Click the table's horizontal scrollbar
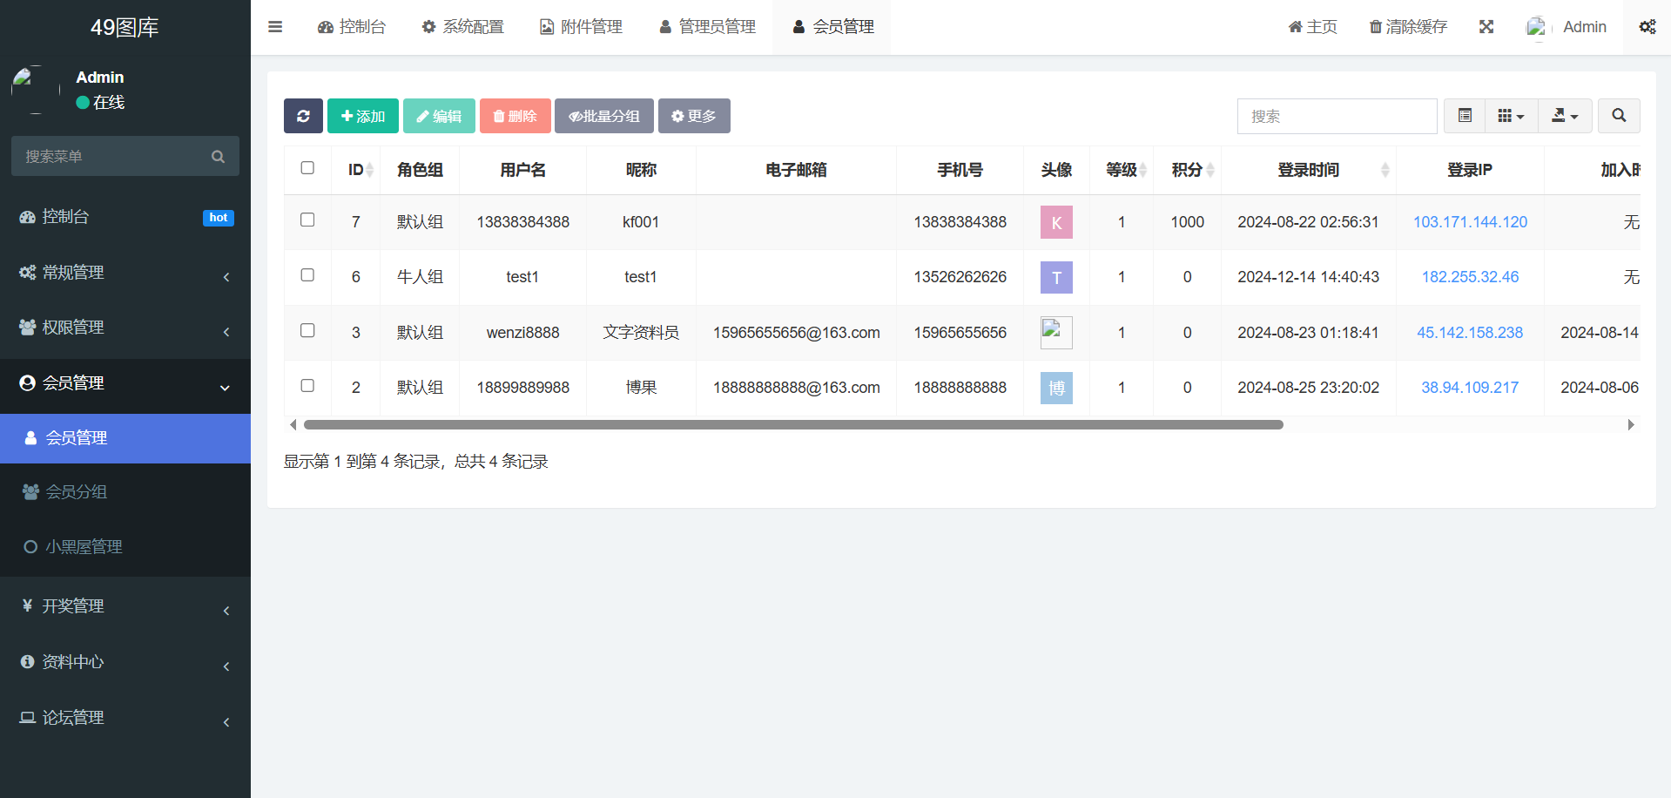1671x798 pixels. (792, 425)
